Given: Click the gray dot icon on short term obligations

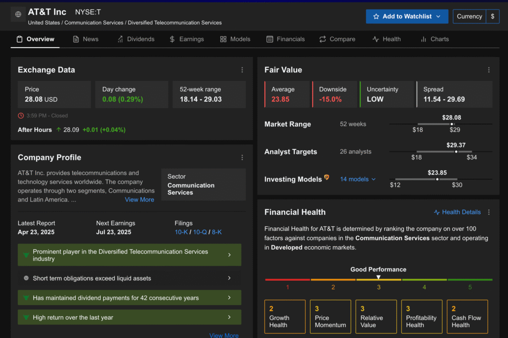Looking at the screenshot, I should pos(26,278).
